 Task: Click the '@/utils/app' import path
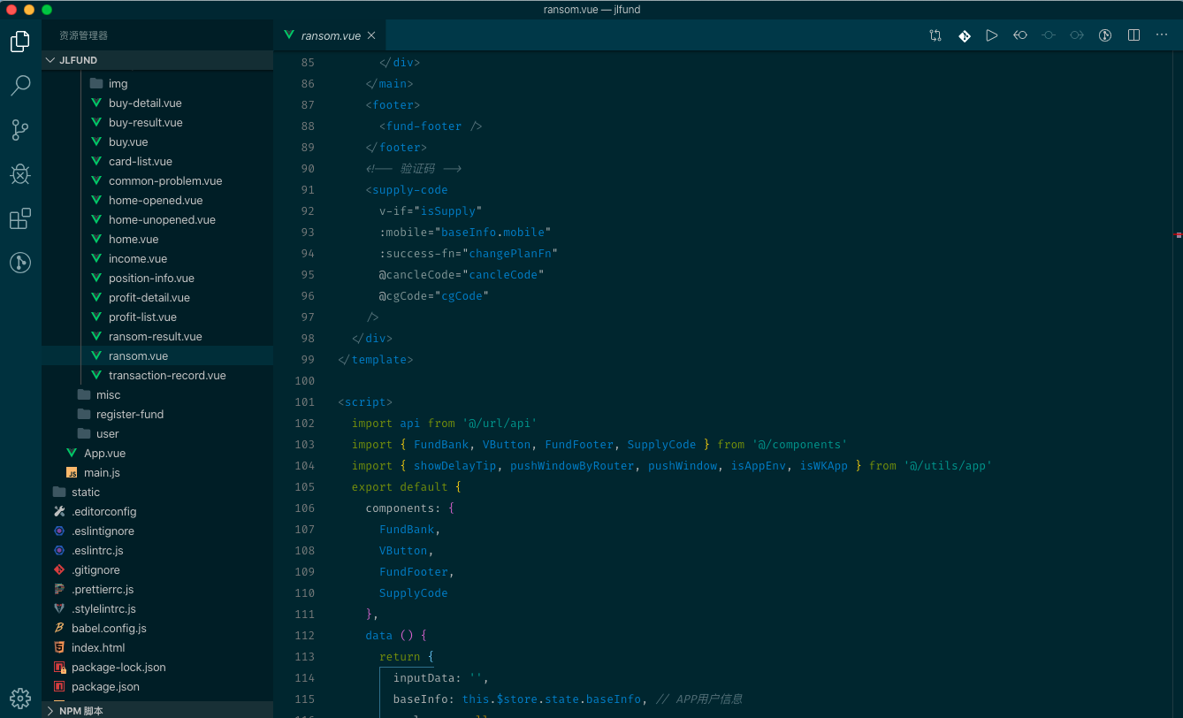coord(947,465)
